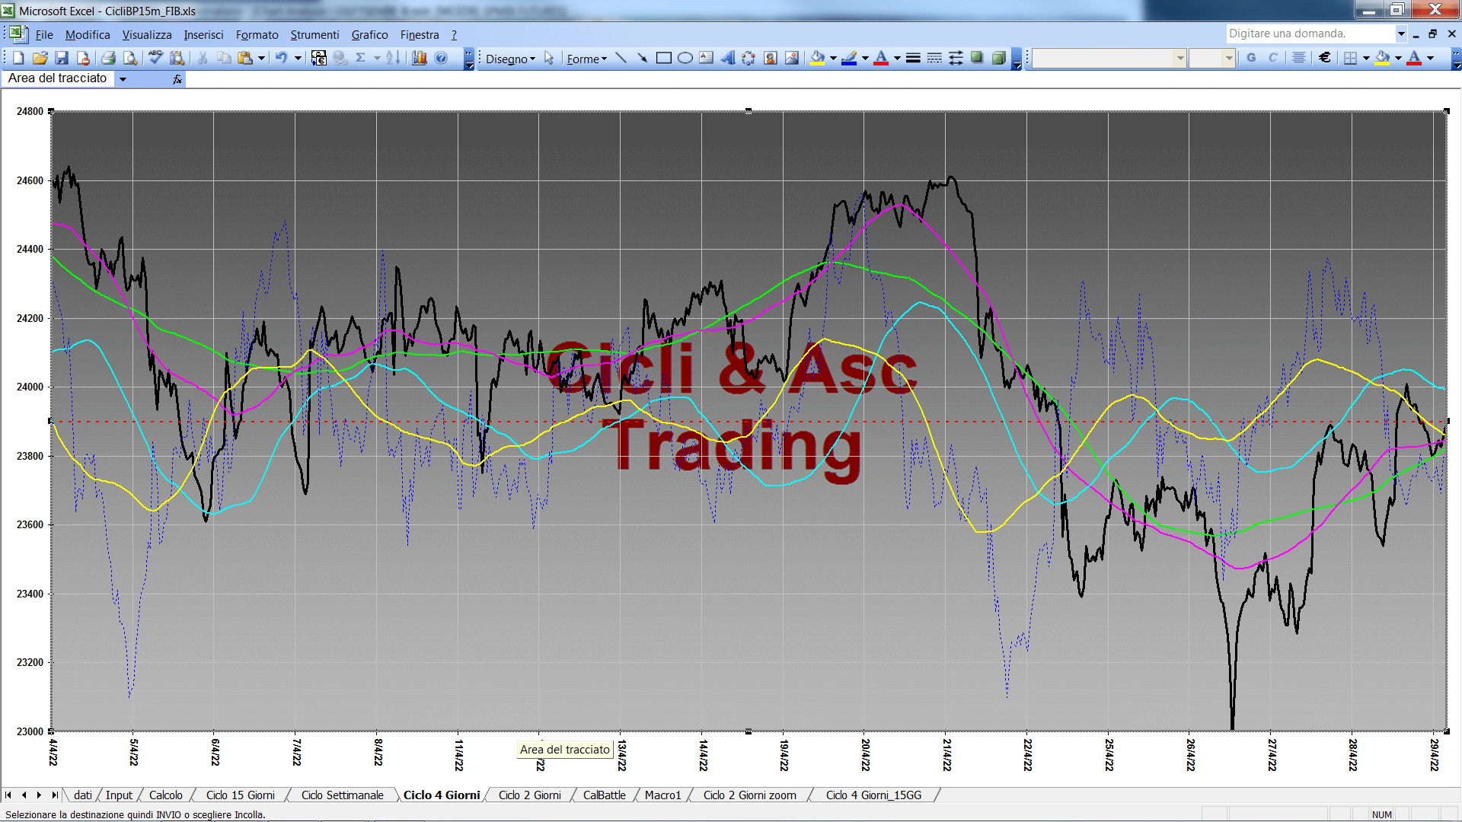
Task: Insert a diagram or organization chart
Action: [x=749, y=58]
